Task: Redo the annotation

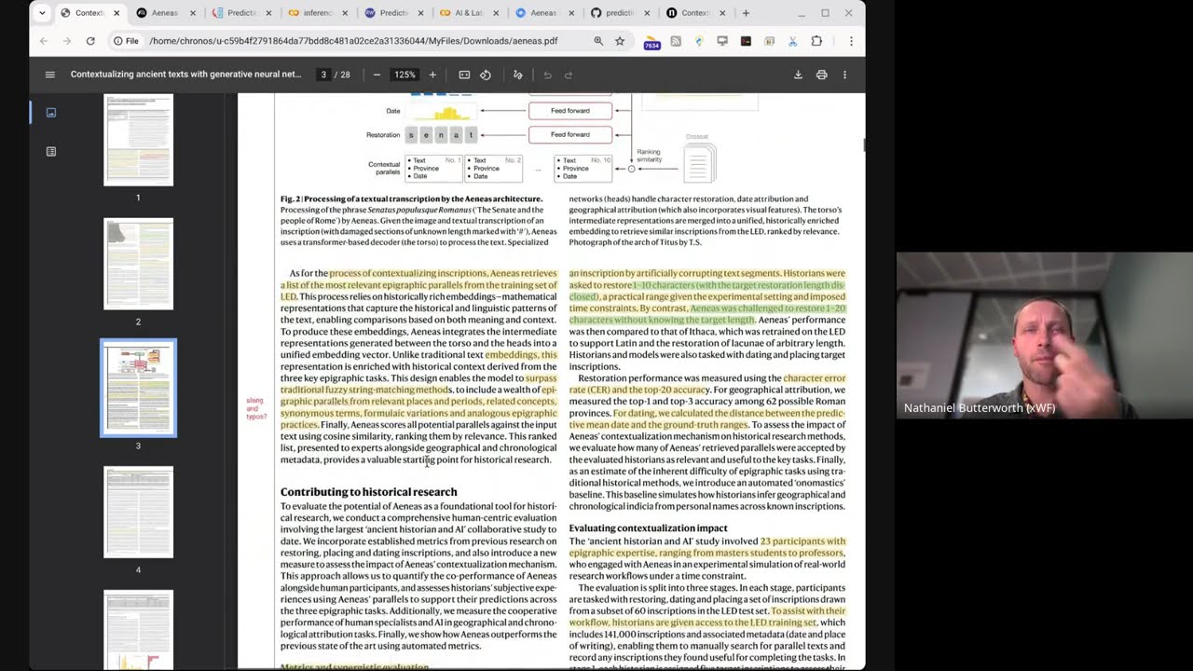Action: (569, 75)
